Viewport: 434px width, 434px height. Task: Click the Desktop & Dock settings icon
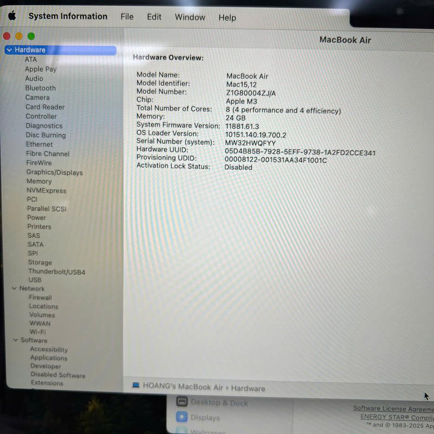click(x=182, y=402)
